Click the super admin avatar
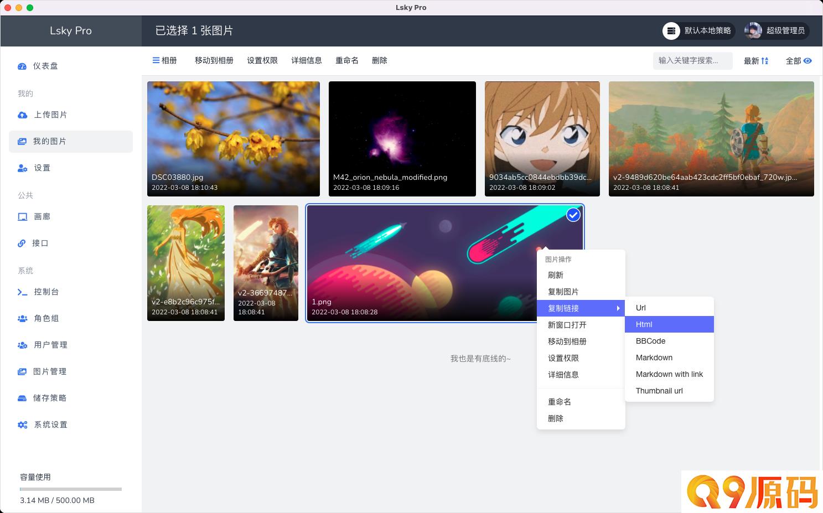The height and width of the screenshot is (513, 823). pyautogui.click(x=753, y=30)
